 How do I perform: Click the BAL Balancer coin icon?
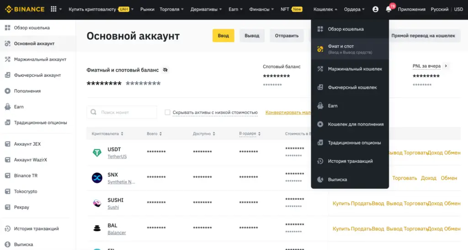pos(97,229)
